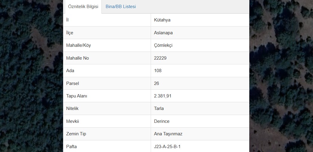Click the Tapu Alanı row label
This screenshot has height=152, width=313.
click(77, 96)
